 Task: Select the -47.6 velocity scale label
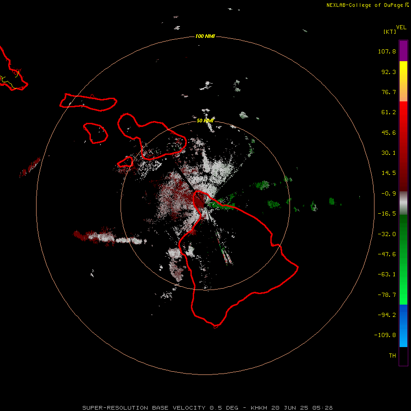(387, 254)
